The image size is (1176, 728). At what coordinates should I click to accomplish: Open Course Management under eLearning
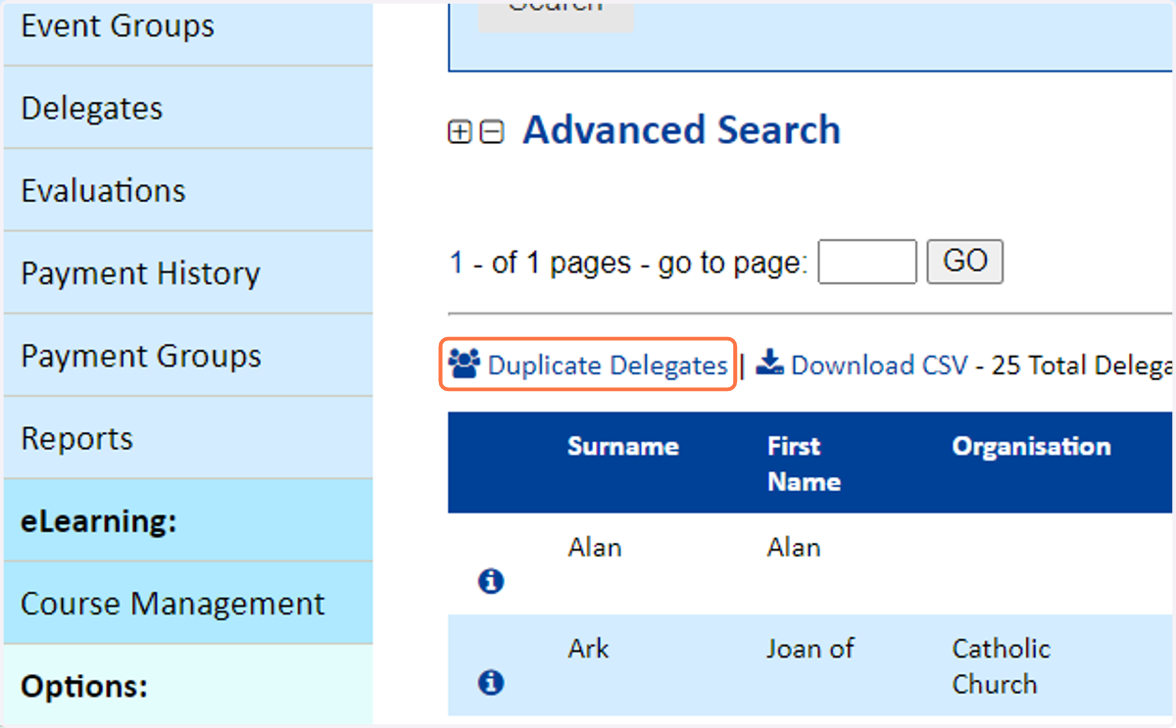click(x=188, y=603)
